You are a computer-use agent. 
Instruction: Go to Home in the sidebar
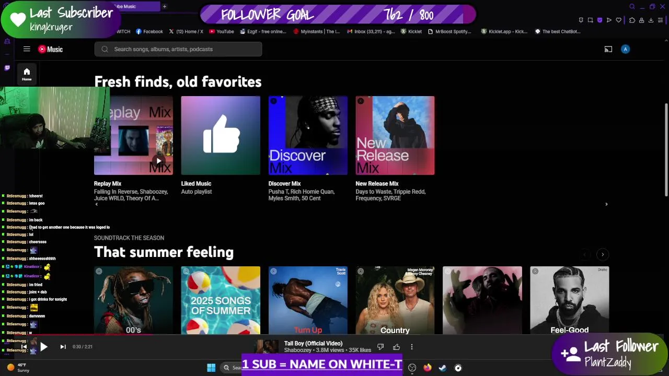coord(27,74)
